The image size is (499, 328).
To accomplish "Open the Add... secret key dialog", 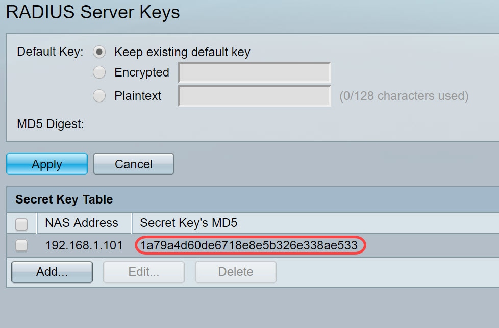I will 52,272.
